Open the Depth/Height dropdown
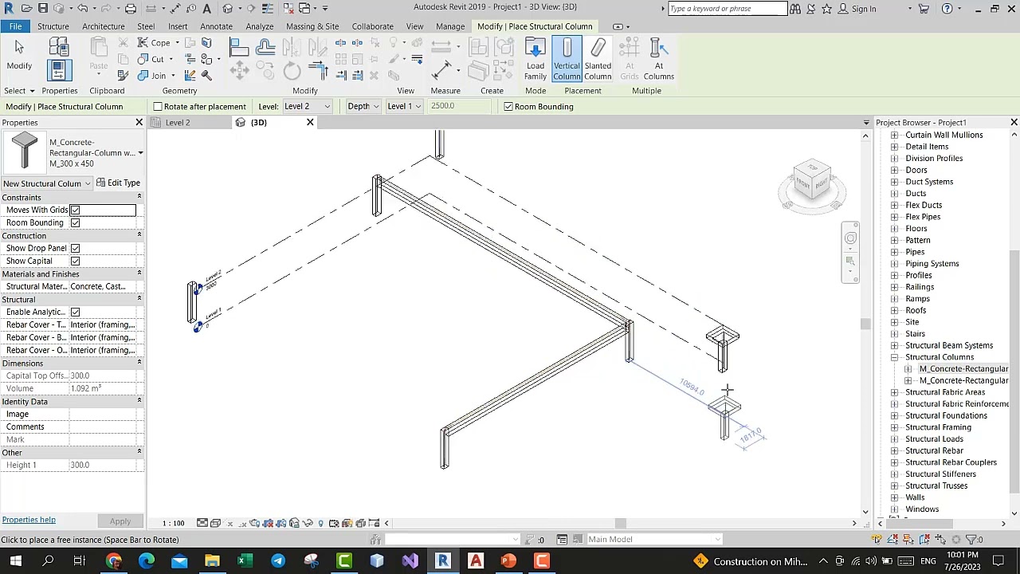This screenshot has width=1020, height=574. 363,107
